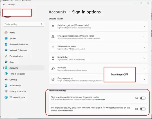
Task: Toggle only allow Windows Hello sign-in switch
Action: pos(143,109)
